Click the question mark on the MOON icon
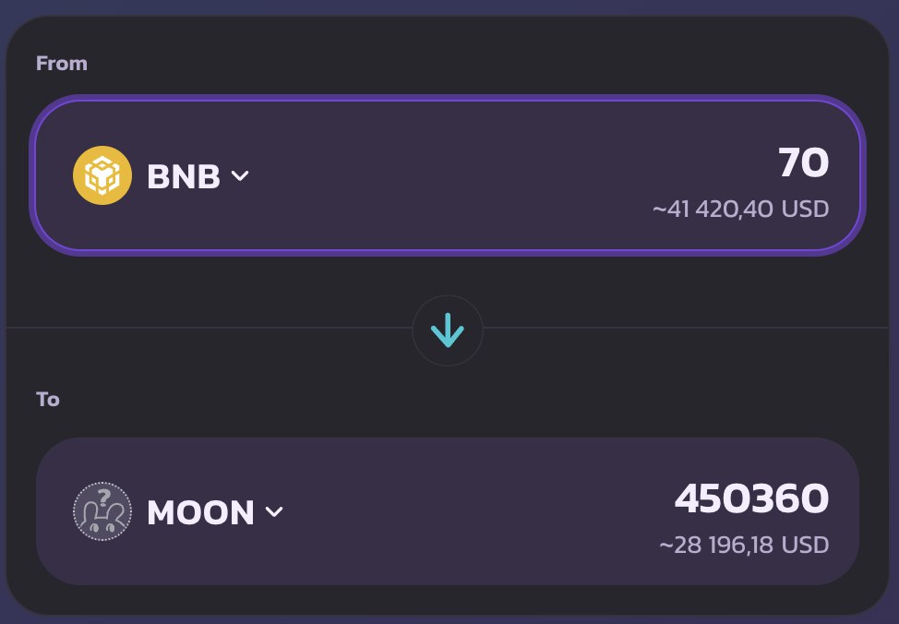The image size is (899, 624). (x=103, y=491)
